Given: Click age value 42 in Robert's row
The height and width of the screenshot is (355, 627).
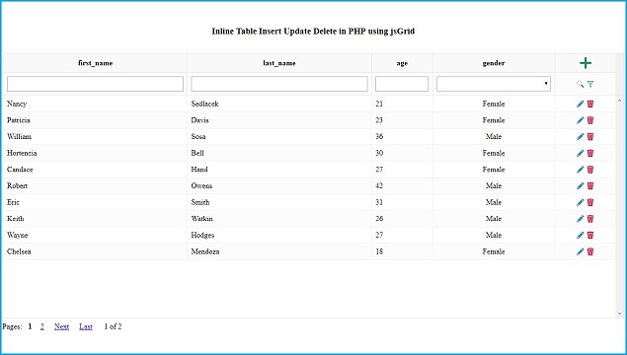Looking at the screenshot, I should point(379,185).
